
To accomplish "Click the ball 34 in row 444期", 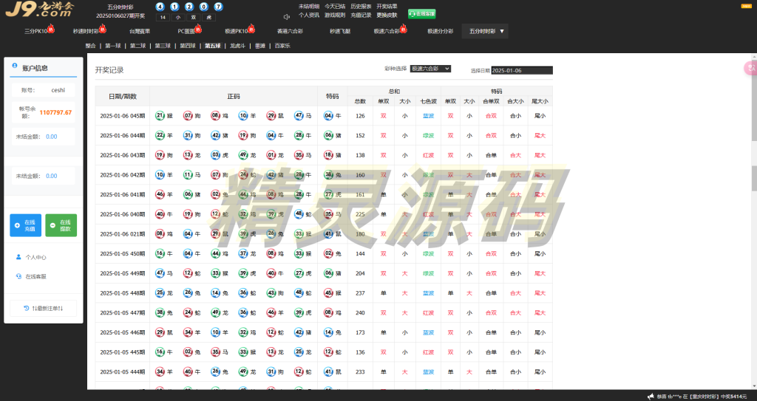I will click(160, 372).
